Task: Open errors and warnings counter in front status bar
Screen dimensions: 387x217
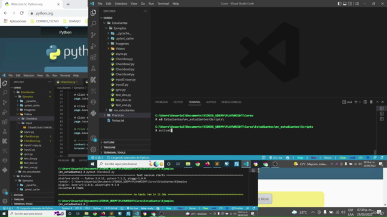Action: tap(97, 158)
